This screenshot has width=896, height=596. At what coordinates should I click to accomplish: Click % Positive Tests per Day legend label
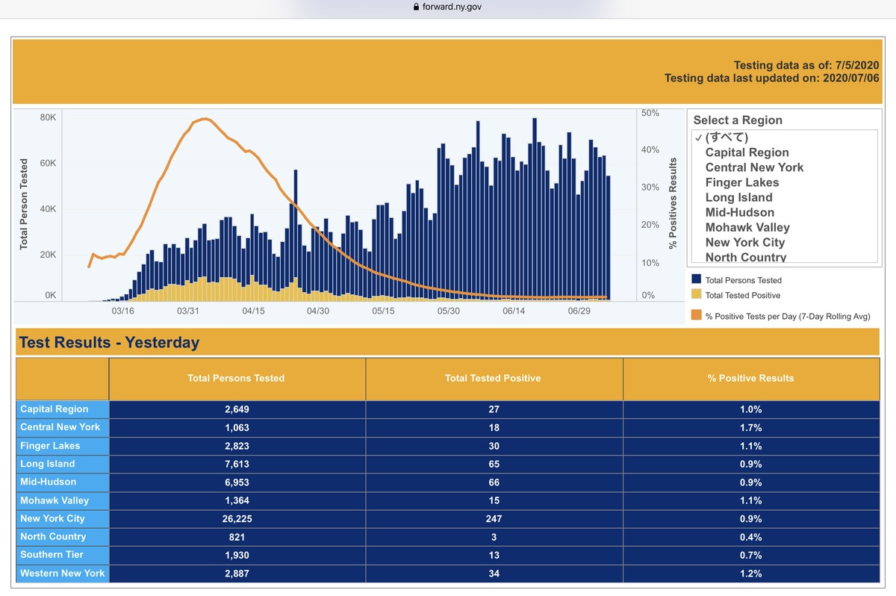787,317
